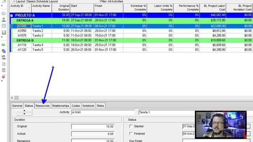
Task: Click labor cost cell $6,609.60
Action: pyautogui.click(x=213, y=45)
